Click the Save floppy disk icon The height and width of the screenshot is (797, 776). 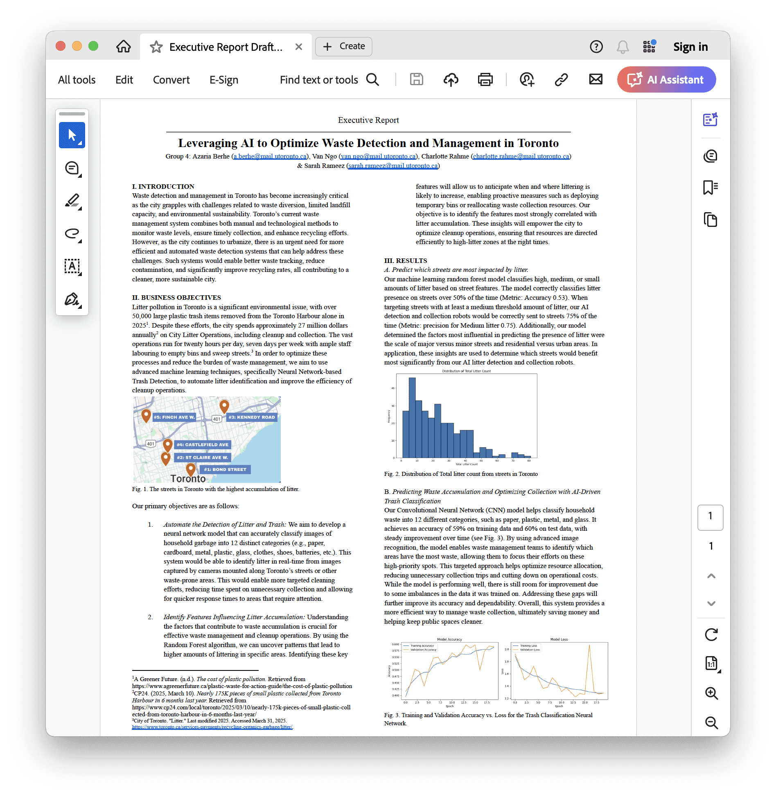(416, 79)
